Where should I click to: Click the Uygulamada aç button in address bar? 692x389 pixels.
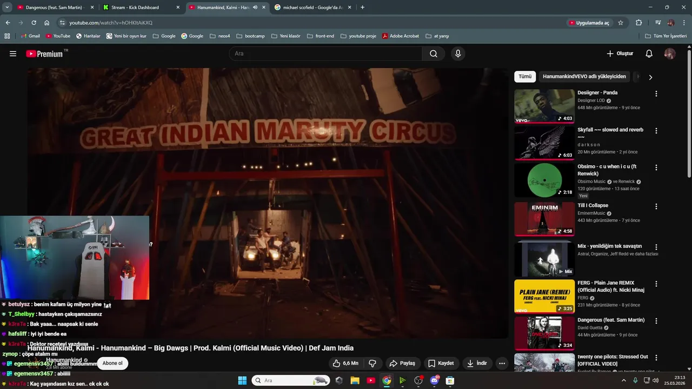(x=589, y=23)
